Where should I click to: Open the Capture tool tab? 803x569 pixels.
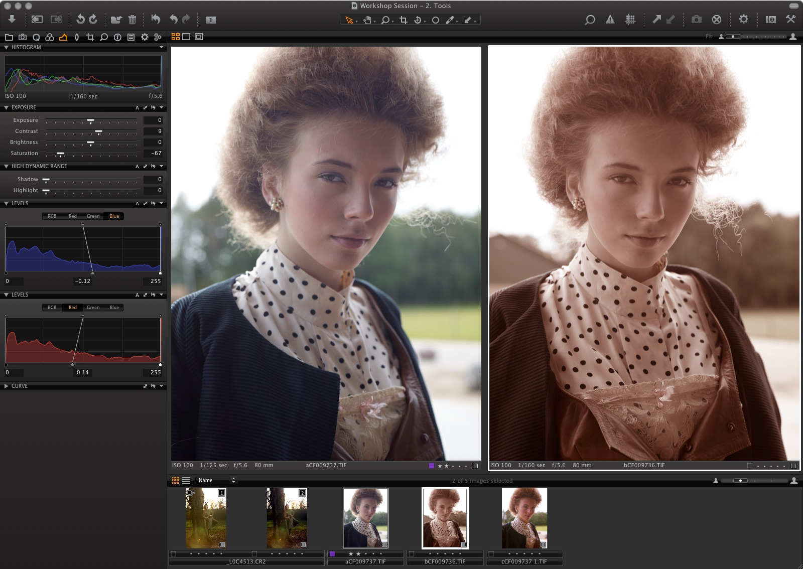click(22, 36)
